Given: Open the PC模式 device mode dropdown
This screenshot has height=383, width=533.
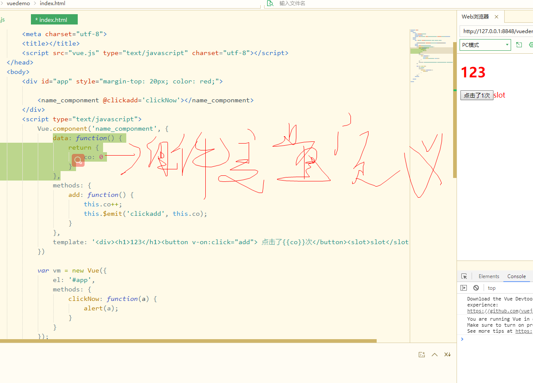Looking at the screenshot, I should pos(485,45).
